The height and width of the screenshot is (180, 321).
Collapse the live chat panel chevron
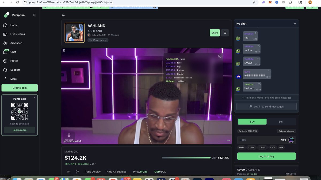coord(295,24)
